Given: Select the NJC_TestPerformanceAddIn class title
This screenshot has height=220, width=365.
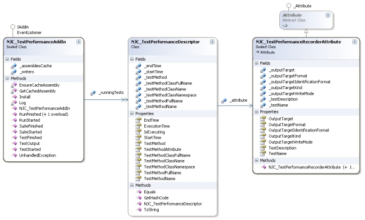Looking at the screenshot, I should click(x=36, y=42).
